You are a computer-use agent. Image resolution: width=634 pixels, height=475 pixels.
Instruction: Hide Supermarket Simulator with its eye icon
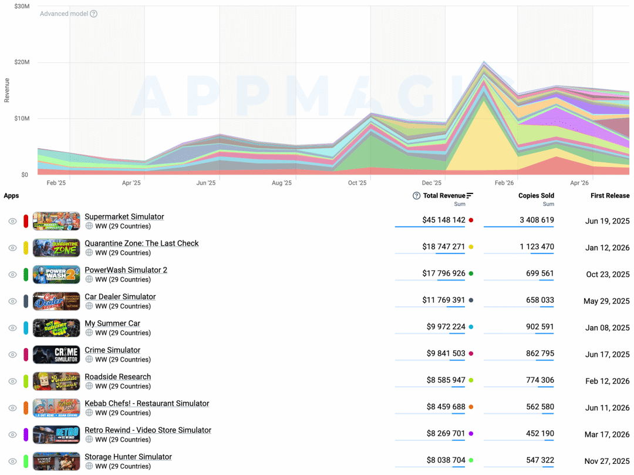tap(12, 221)
